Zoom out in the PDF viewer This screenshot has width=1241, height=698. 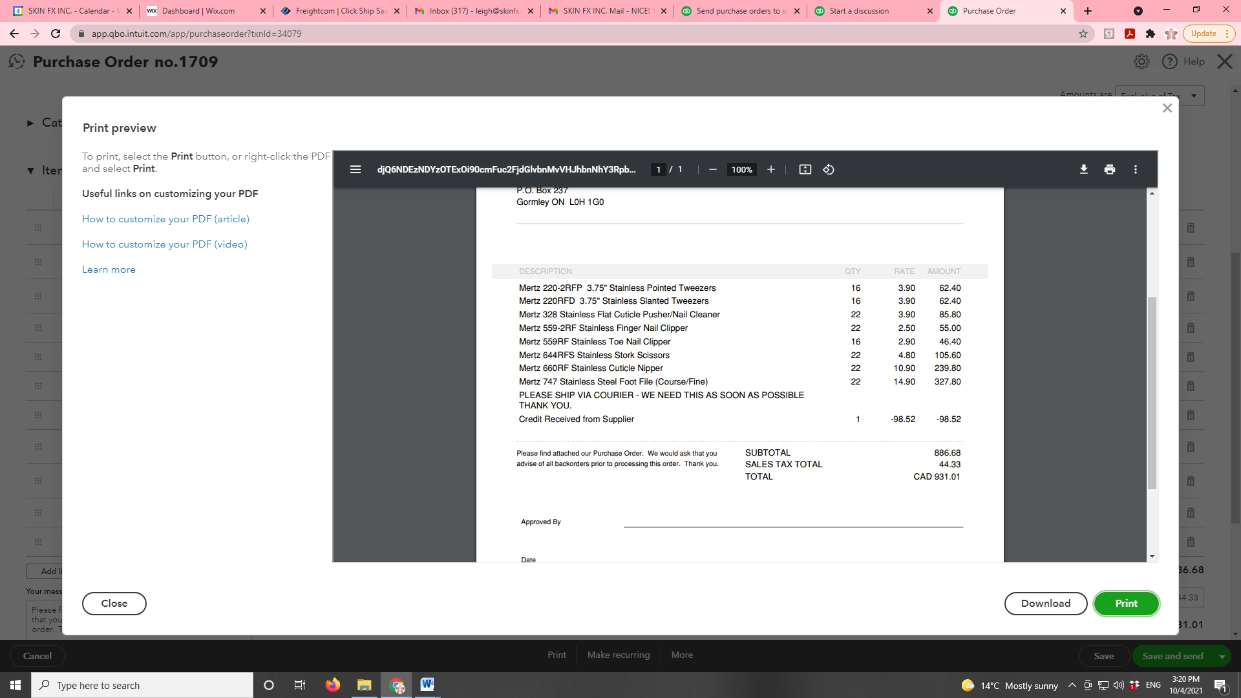712,169
